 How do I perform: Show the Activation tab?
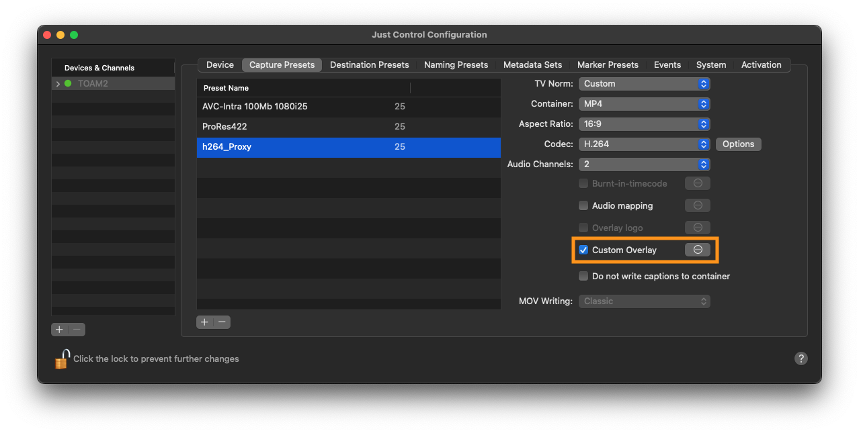[x=761, y=65]
